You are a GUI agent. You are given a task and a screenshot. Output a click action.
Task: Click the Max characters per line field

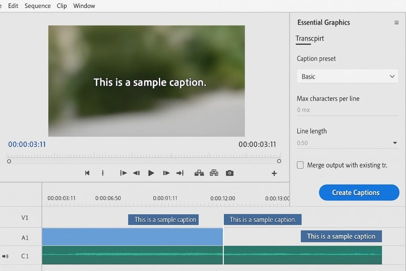click(x=347, y=110)
